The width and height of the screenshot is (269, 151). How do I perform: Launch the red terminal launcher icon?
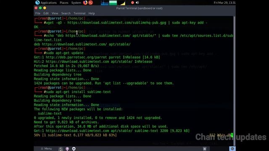91,3
